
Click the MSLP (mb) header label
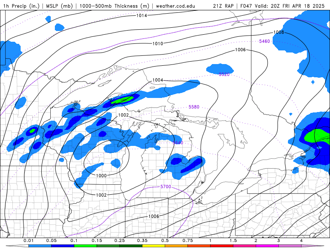(x=59, y=6)
